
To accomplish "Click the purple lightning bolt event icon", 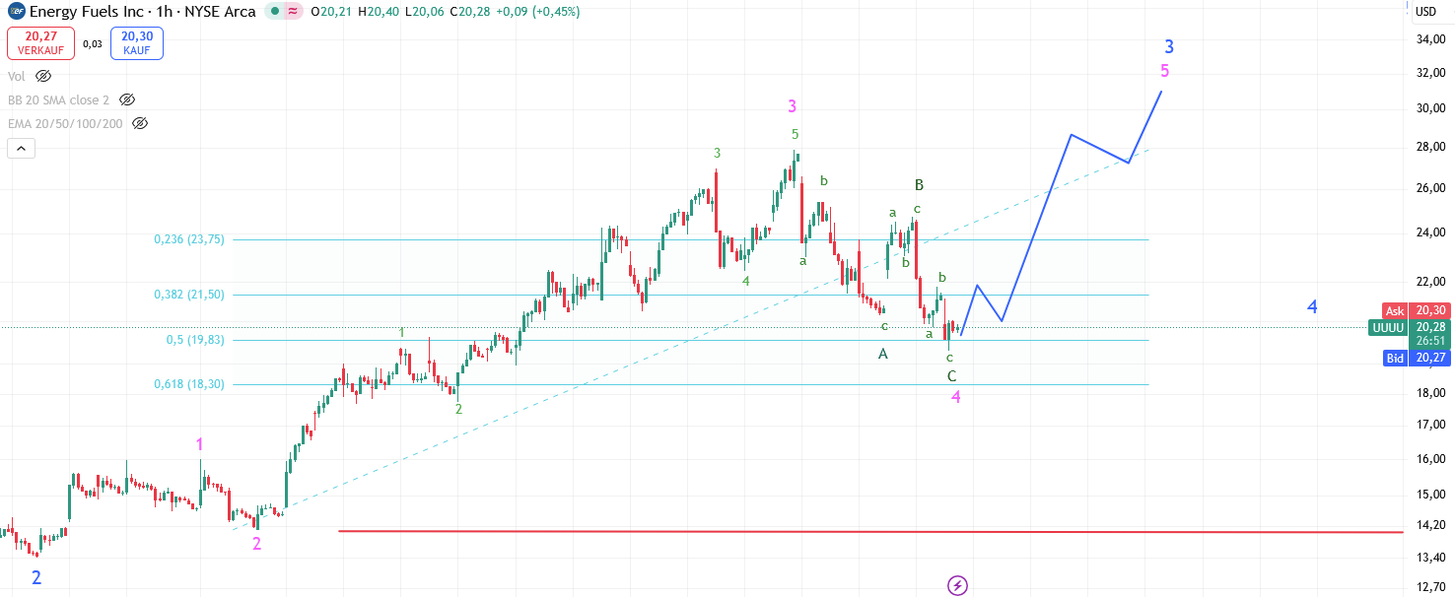I will (957, 586).
